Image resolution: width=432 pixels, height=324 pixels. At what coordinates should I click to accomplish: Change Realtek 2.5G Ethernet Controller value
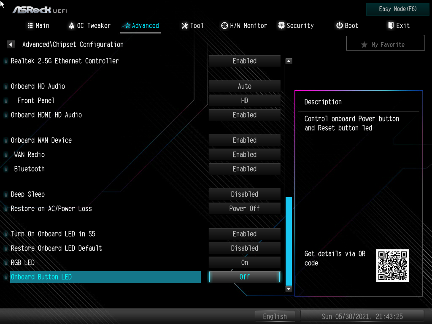click(244, 61)
